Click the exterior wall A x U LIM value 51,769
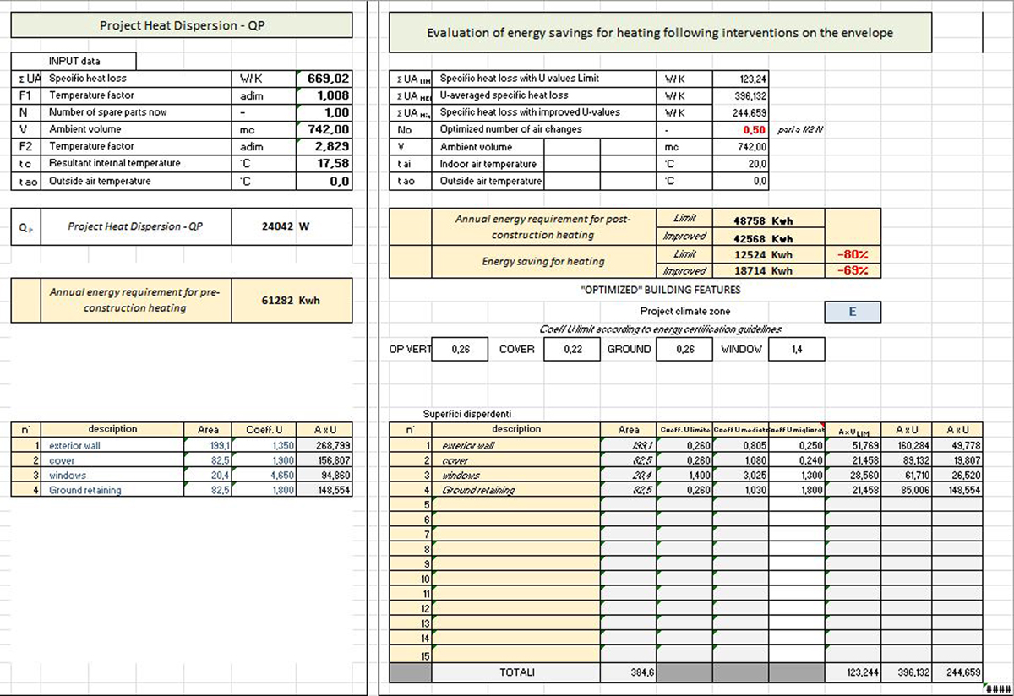Viewport: 1014px width, 696px height. click(x=853, y=445)
